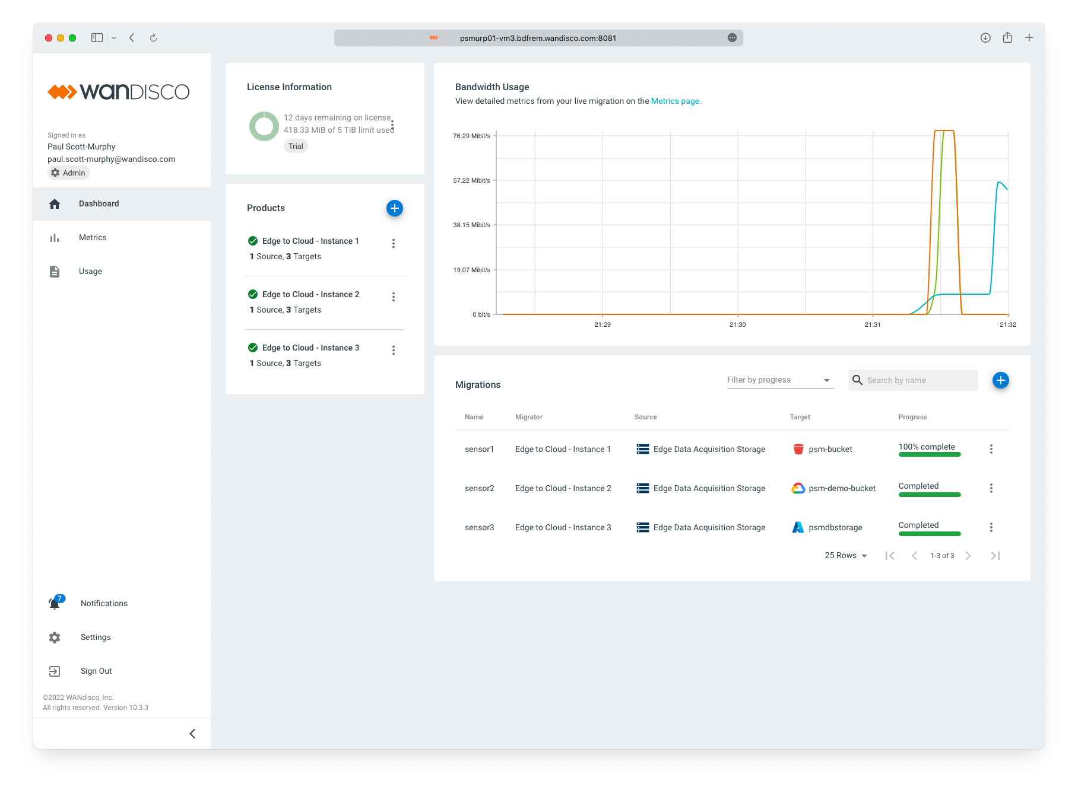Select Usage in the sidebar

pos(90,271)
